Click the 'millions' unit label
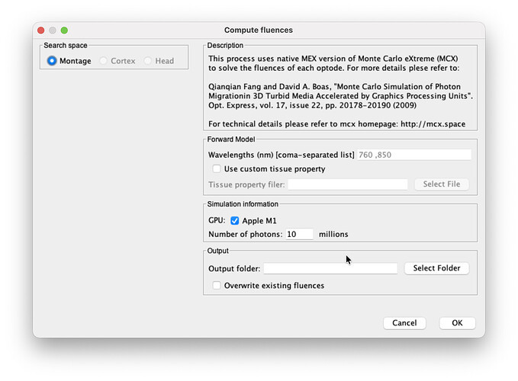Screen dimensions: 518x381 pyautogui.click(x=333, y=234)
